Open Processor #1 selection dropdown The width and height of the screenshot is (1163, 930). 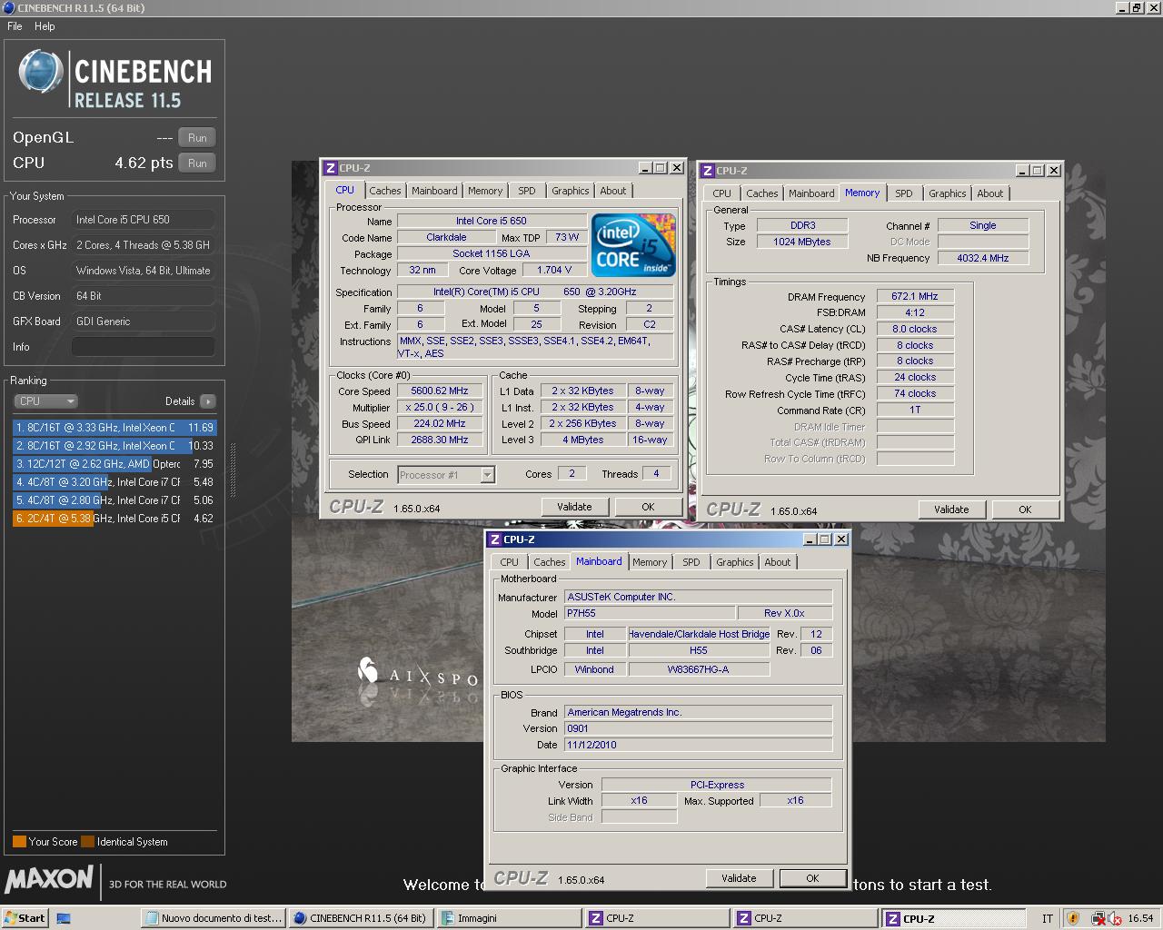pyautogui.click(x=487, y=475)
